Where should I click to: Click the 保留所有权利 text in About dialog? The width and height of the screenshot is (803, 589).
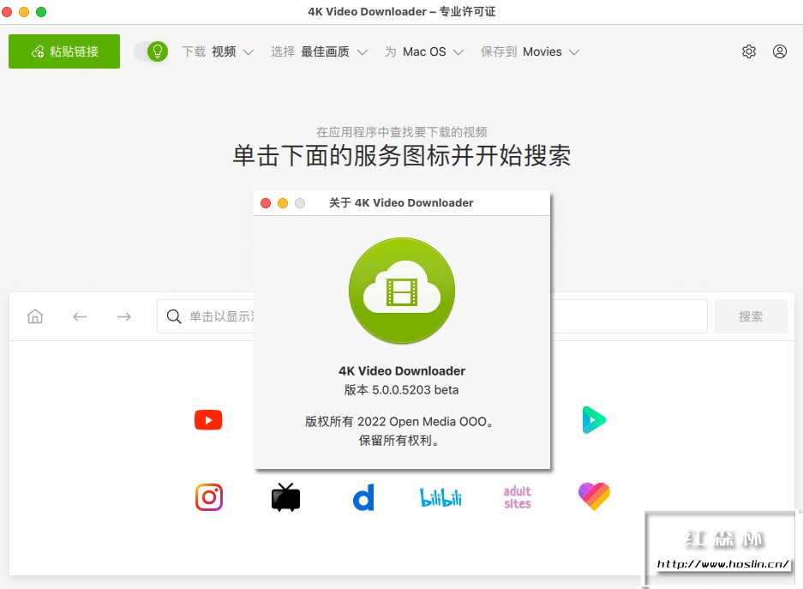pos(399,441)
